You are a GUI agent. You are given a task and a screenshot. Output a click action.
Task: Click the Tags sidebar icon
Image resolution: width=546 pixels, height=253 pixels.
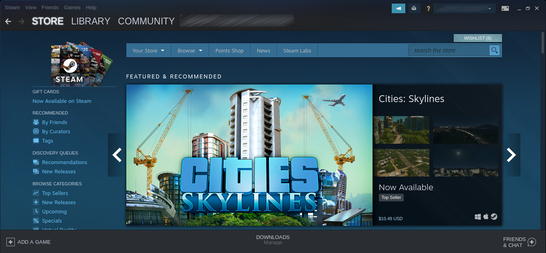click(36, 141)
